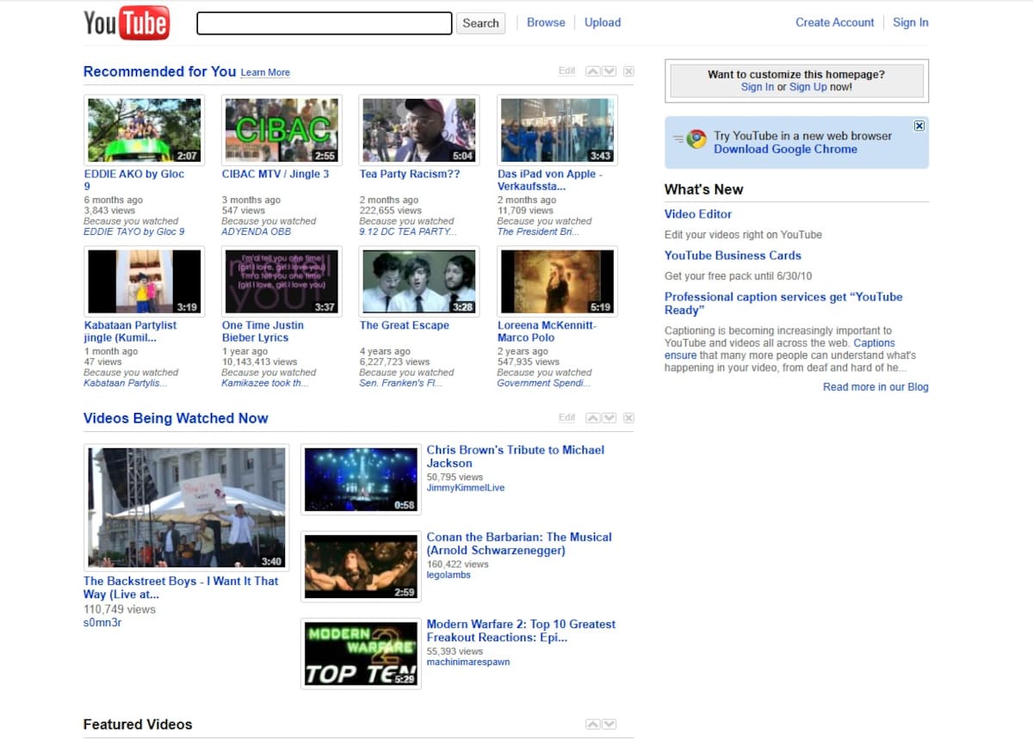Click Kabataan Partylist jingle title link
Screen dimensions: 1033x740
(131, 331)
